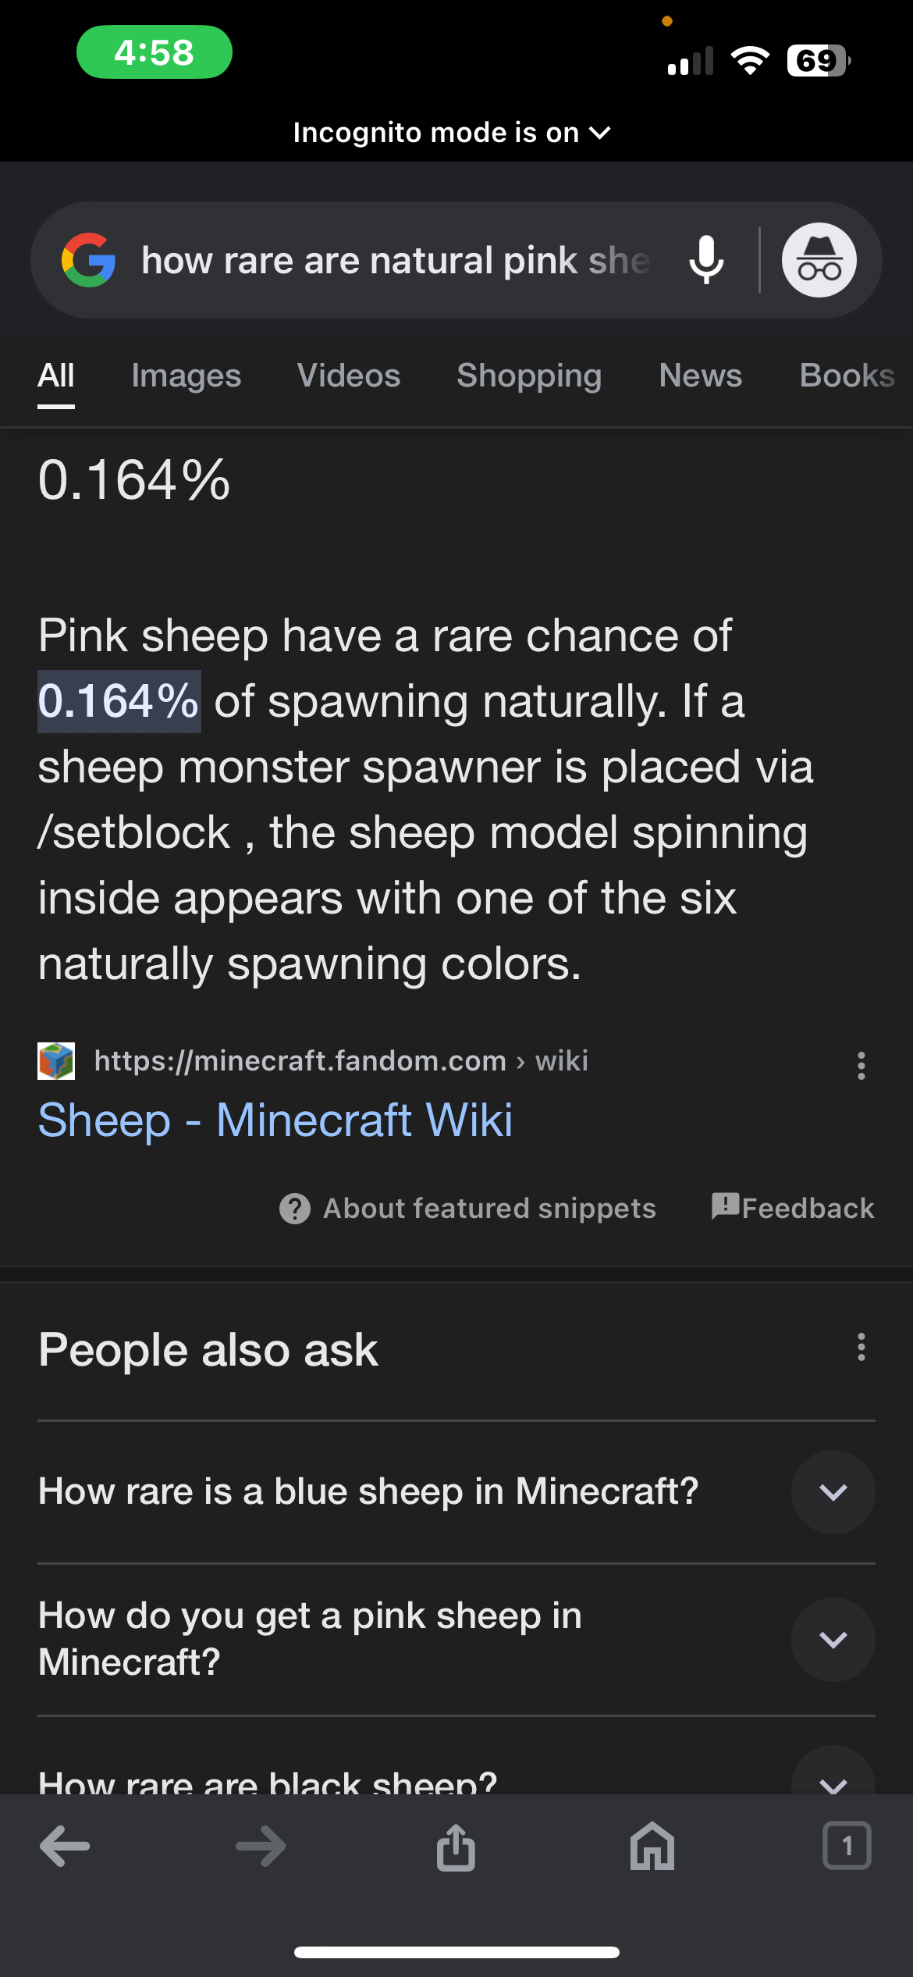
Task: Expand "How do you get a pink sheep" question
Action: [833, 1639]
